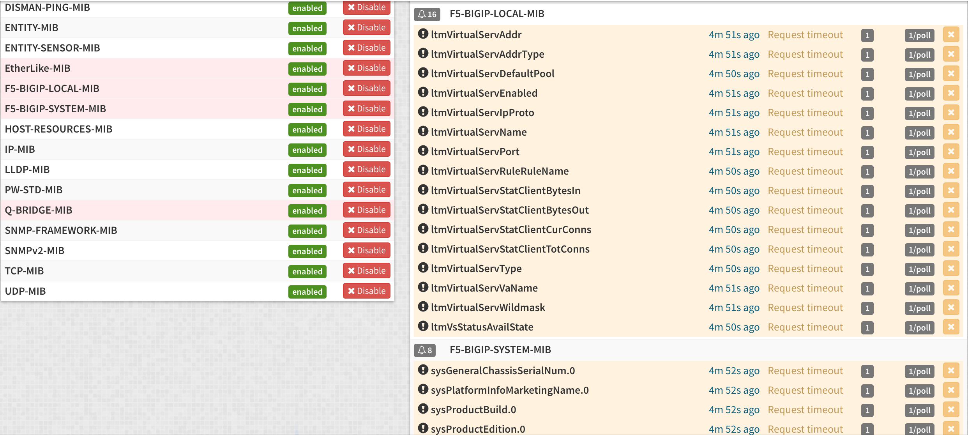Click the '4m 51s ago' time for ltmVirtualServIpProto
Screen dimensions: 968x435
pos(734,113)
